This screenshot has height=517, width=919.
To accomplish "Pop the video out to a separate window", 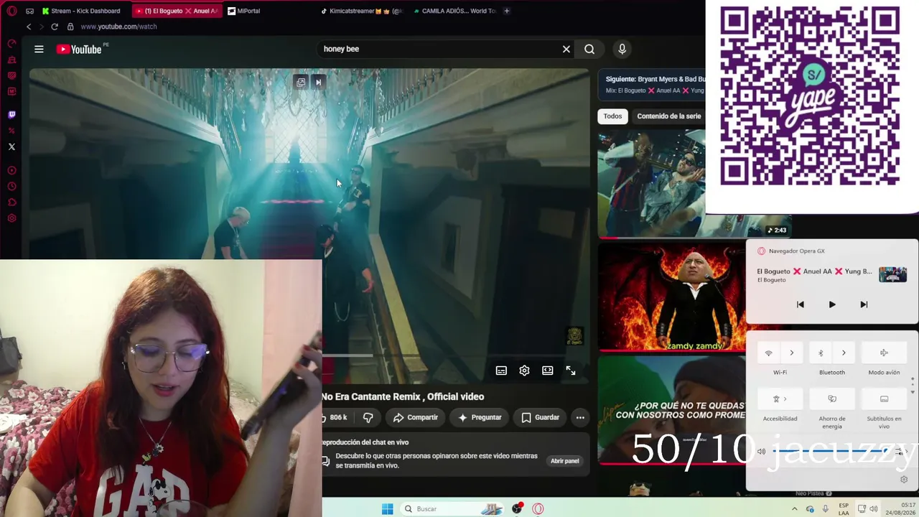I will (301, 83).
